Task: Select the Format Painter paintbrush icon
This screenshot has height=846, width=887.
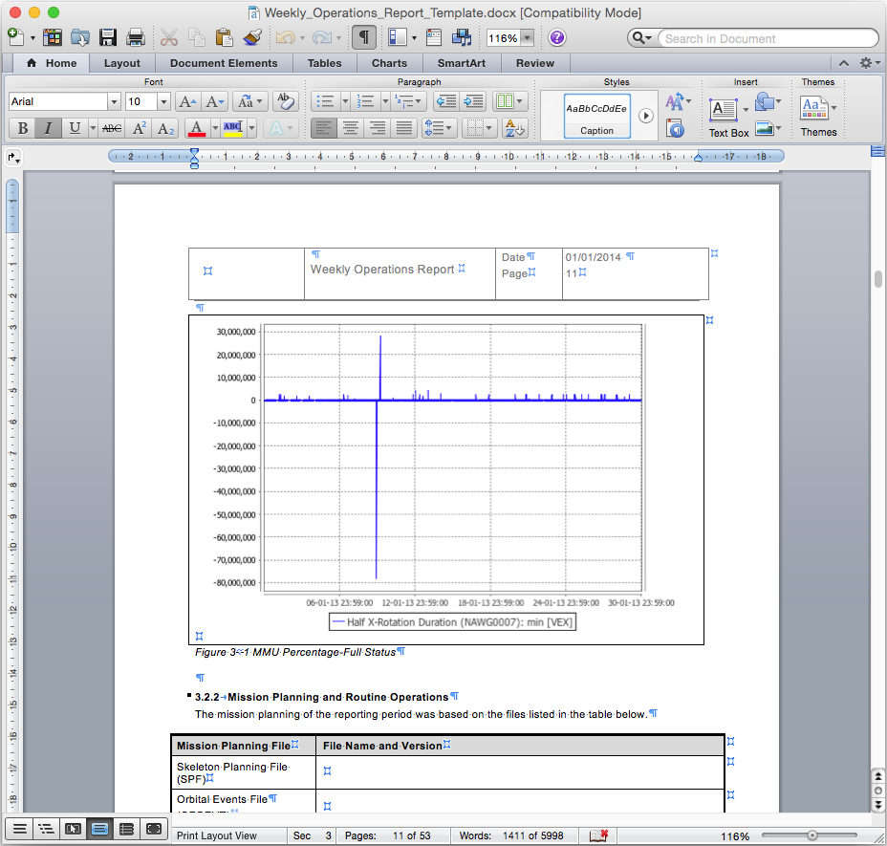Action: (x=252, y=38)
